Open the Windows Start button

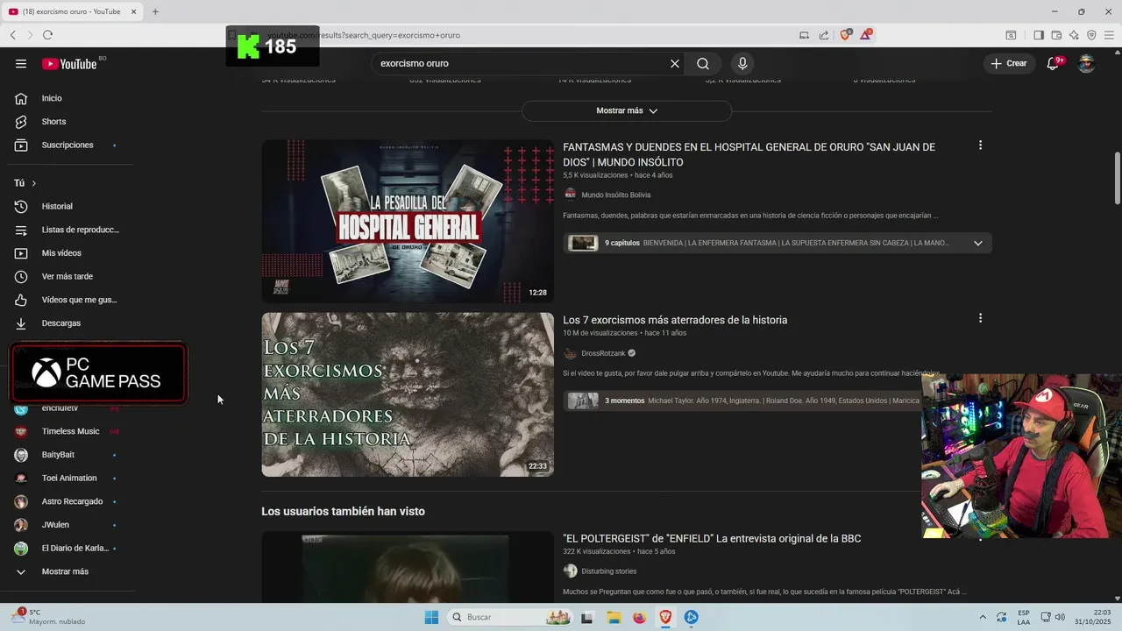pos(431,617)
